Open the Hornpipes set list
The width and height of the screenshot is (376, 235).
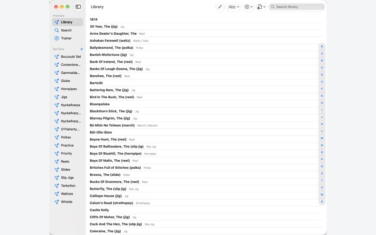point(68,89)
